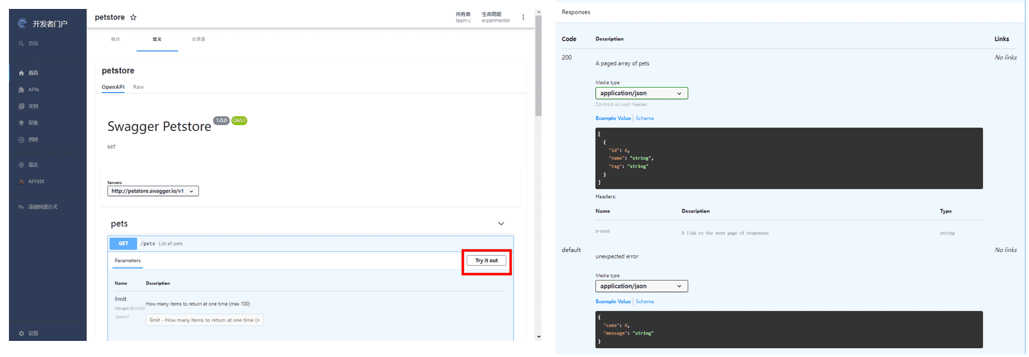
Task: Click the experimental lifecycle value
Action: (x=496, y=21)
